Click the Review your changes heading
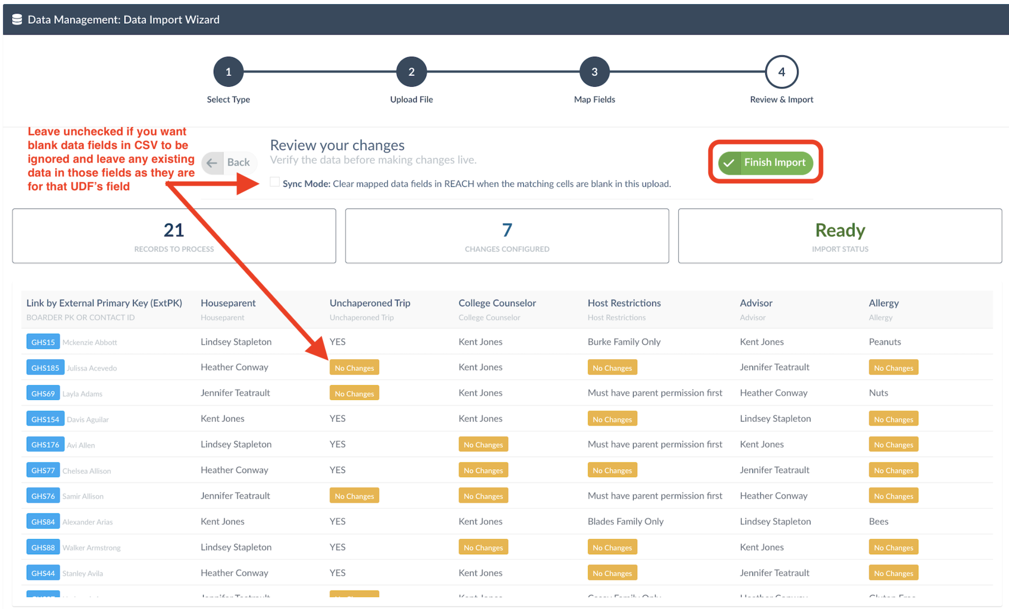1009x609 pixels. point(337,145)
